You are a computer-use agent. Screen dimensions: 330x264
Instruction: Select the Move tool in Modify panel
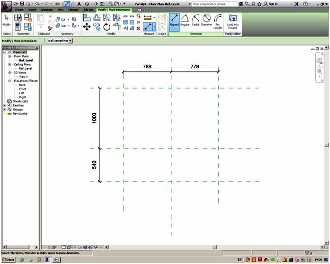pyautogui.click(x=87, y=27)
